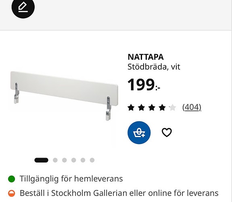The width and height of the screenshot is (232, 202).
Task: Go to the second image dot
Action: pyautogui.click(x=55, y=160)
